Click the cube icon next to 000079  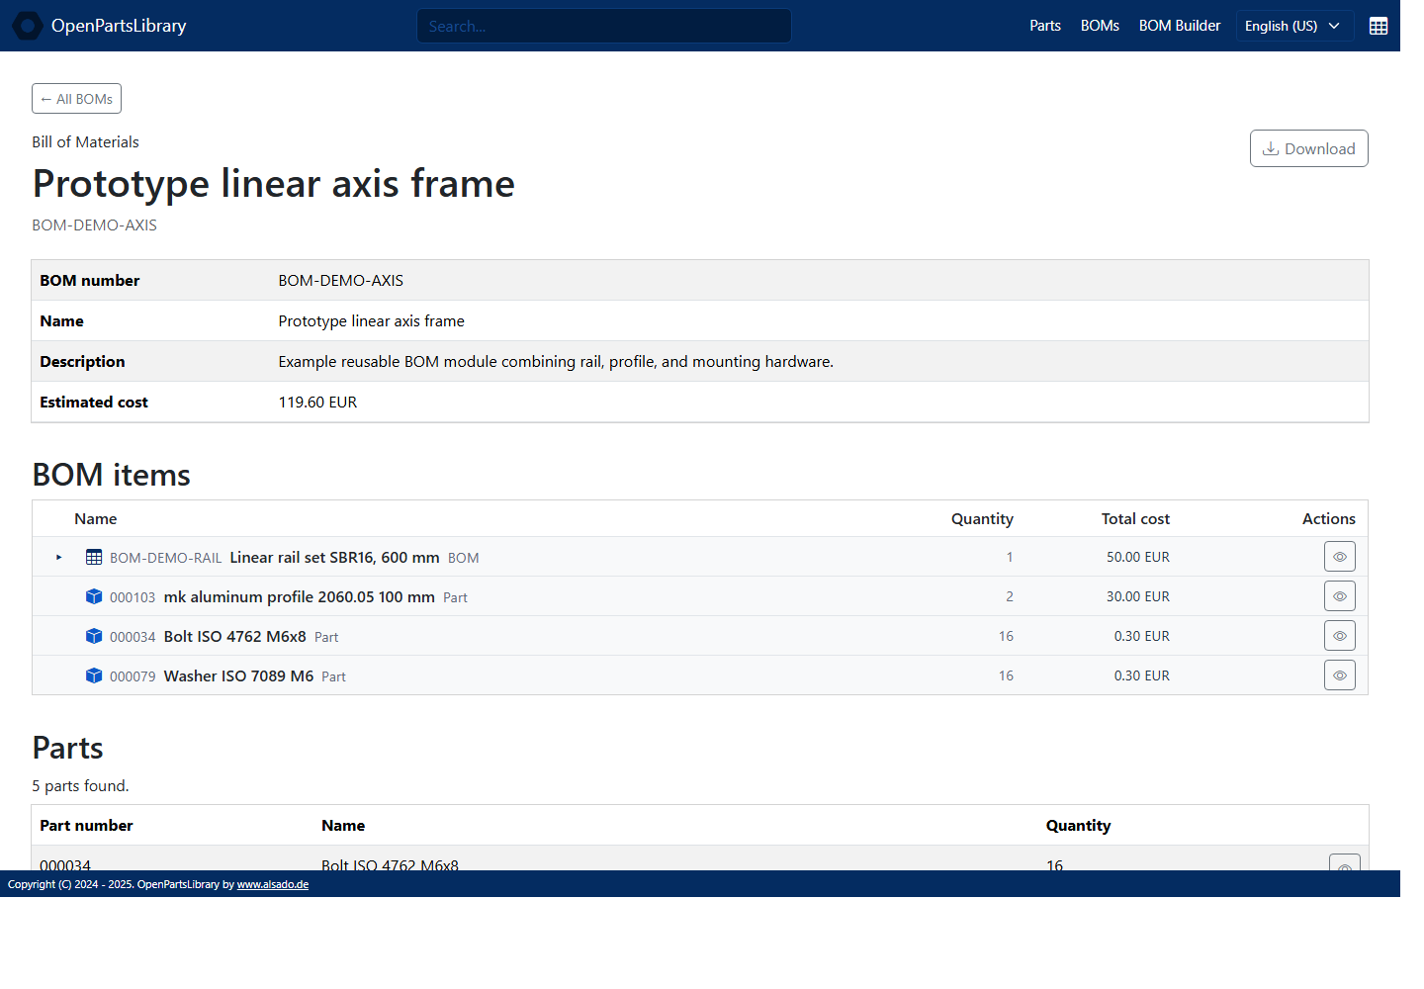[94, 675]
